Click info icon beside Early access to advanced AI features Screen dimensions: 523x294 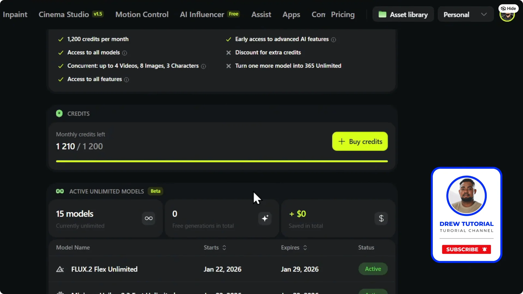click(334, 40)
